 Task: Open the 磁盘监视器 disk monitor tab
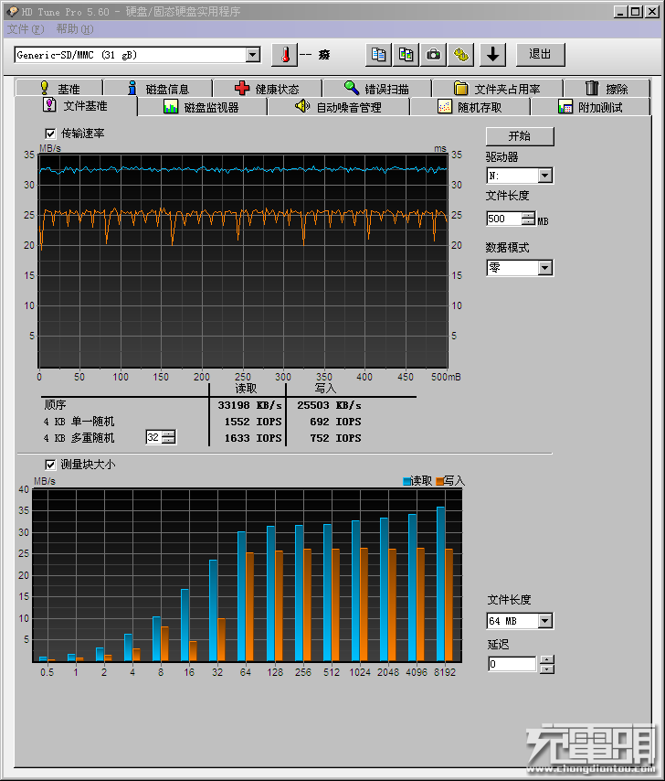pyautogui.click(x=201, y=107)
